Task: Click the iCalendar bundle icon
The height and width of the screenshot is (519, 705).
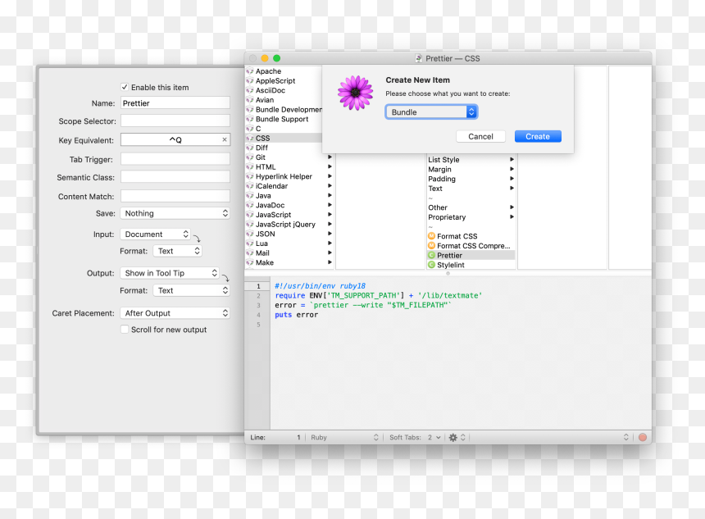Action: coord(250,186)
